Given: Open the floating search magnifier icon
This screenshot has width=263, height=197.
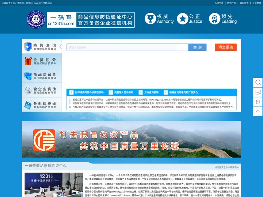Looking at the screenshot, I should [258, 82].
